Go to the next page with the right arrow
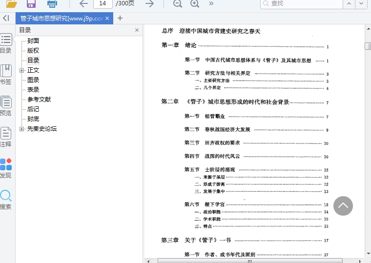The height and width of the screenshot is (263, 371). [x=149, y=3]
